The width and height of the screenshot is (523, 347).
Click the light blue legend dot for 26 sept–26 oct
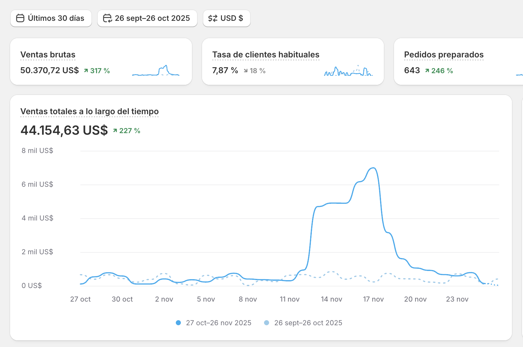[x=267, y=323]
